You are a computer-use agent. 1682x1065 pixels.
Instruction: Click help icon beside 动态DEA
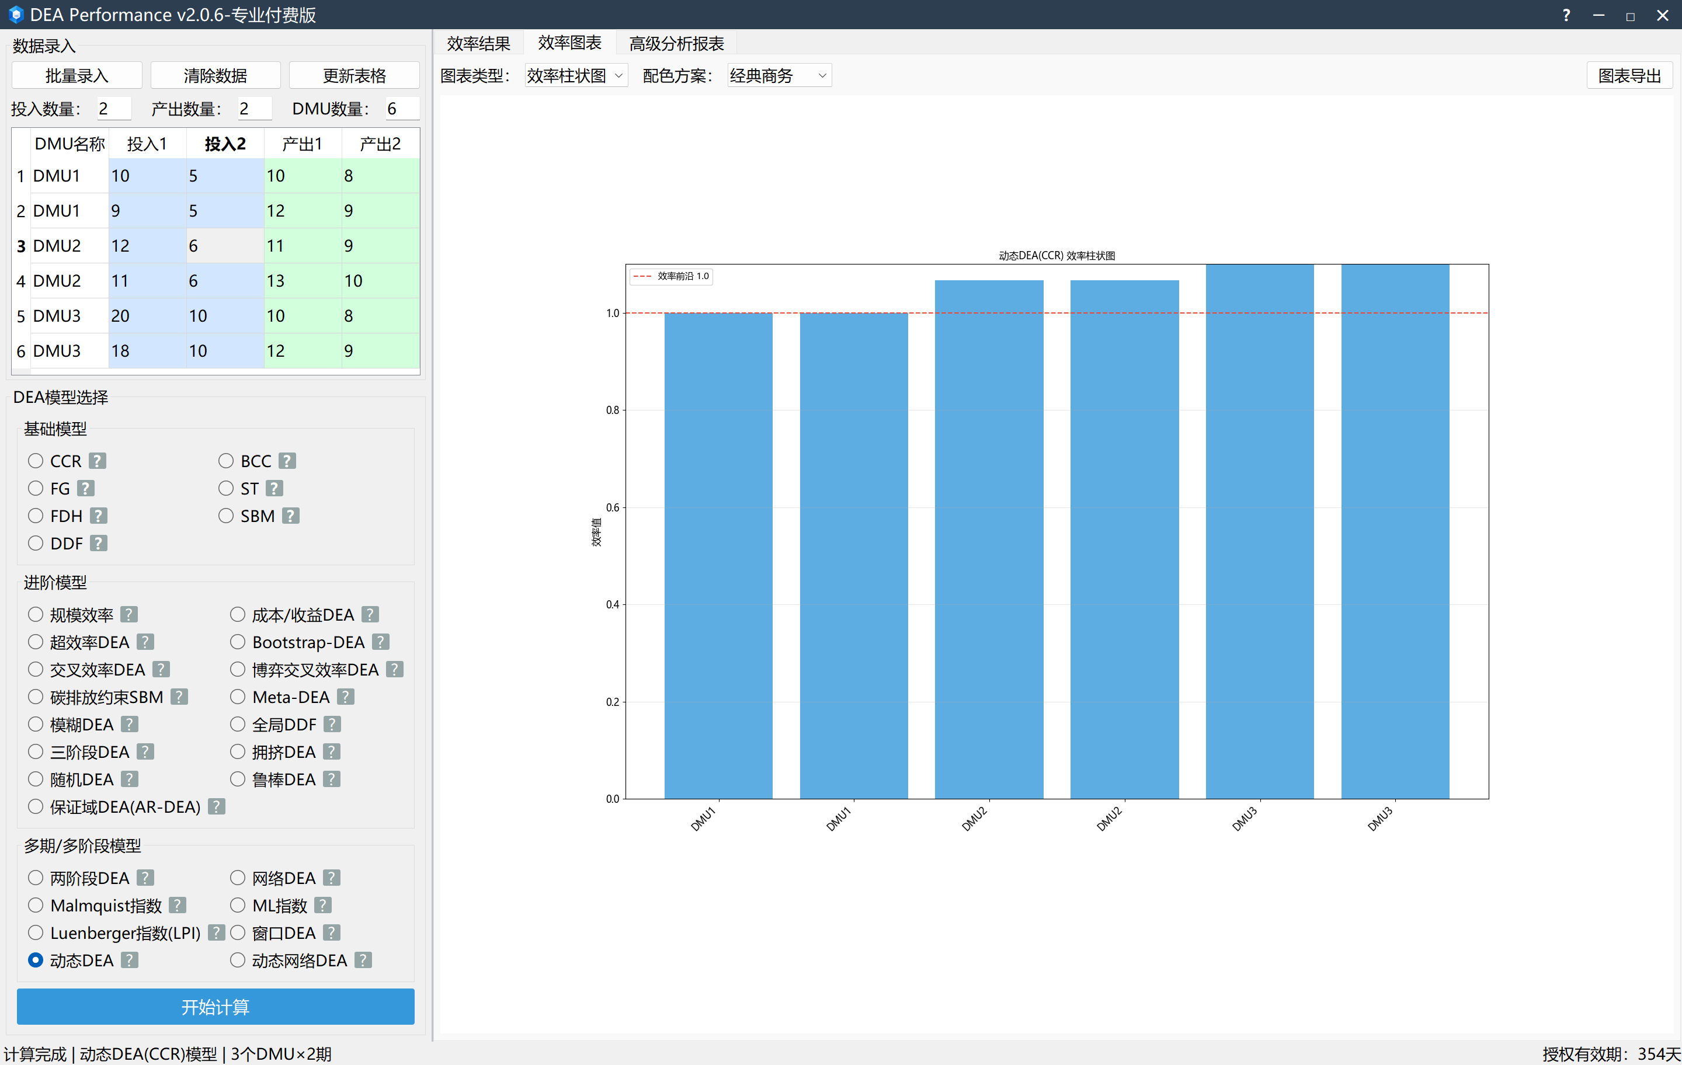(129, 960)
